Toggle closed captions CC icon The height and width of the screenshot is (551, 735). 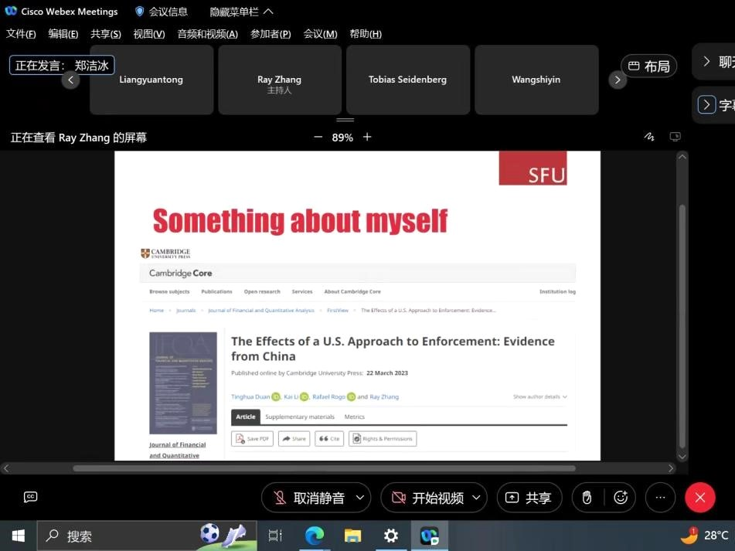[30, 497]
